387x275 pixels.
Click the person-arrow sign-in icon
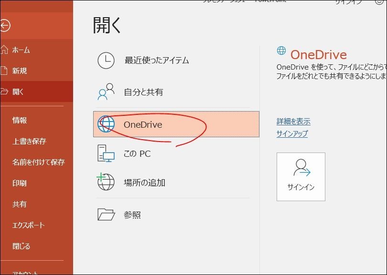(302, 168)
